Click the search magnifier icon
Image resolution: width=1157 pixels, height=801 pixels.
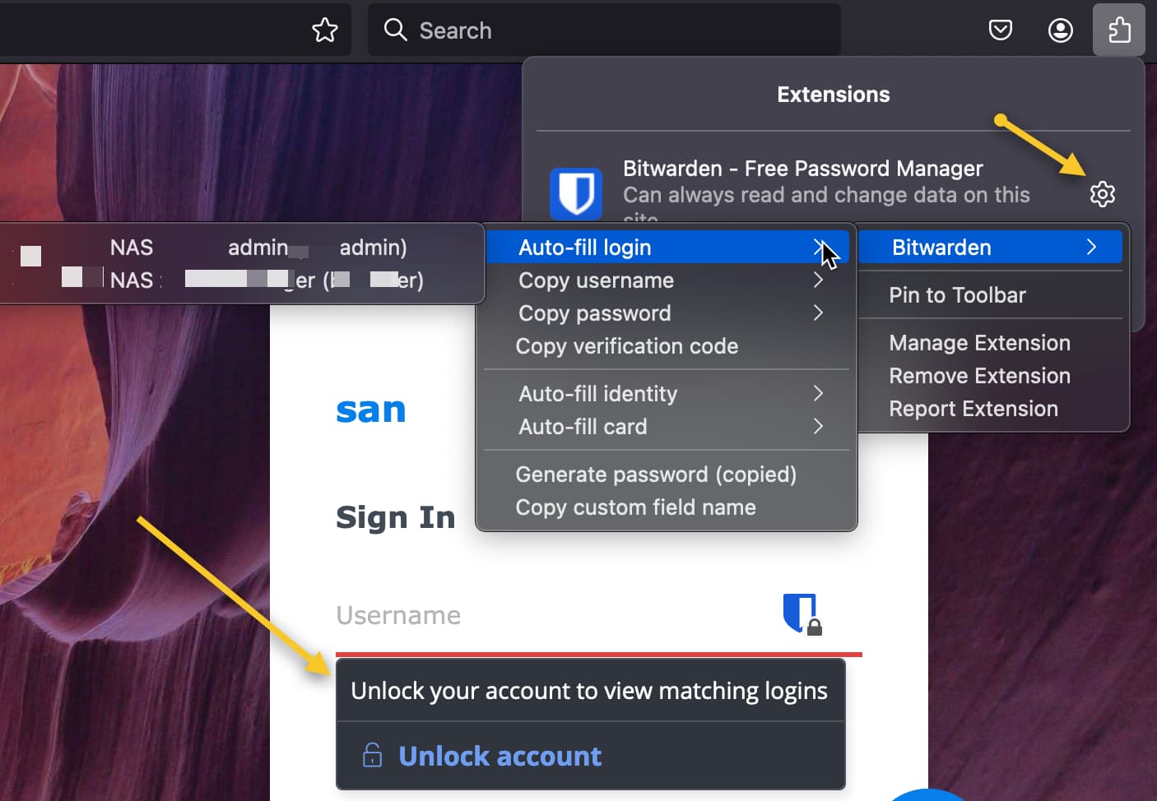tap(396, 30)
